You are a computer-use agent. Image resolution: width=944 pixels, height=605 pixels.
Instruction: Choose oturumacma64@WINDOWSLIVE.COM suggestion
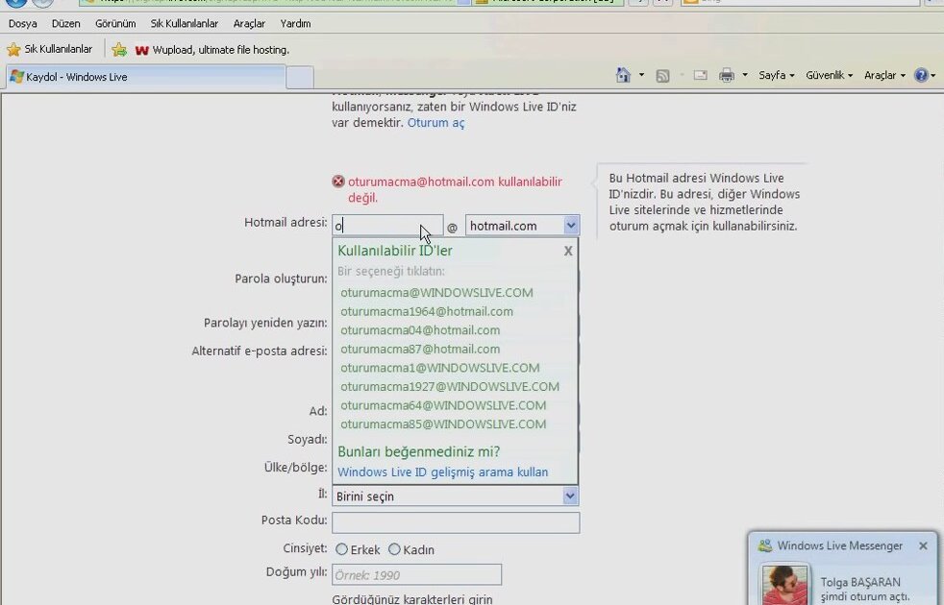[x=443, y=405]
